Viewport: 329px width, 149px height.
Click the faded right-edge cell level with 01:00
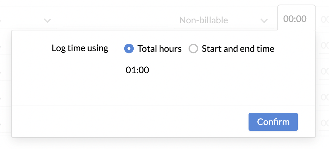click(x=324, y=71)
